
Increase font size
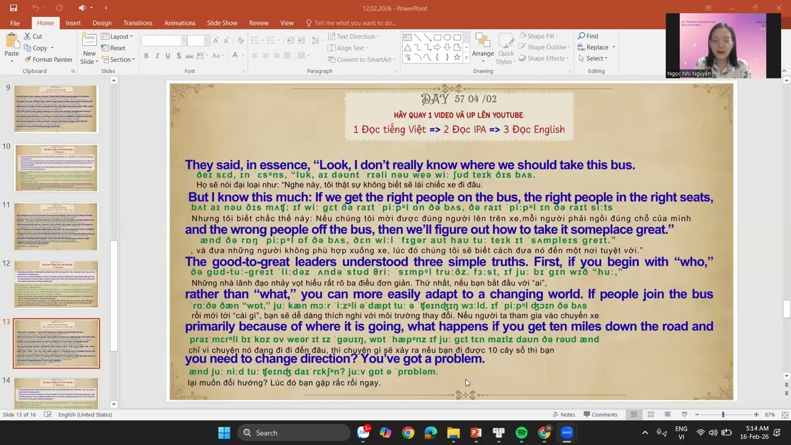pos(216,40)
